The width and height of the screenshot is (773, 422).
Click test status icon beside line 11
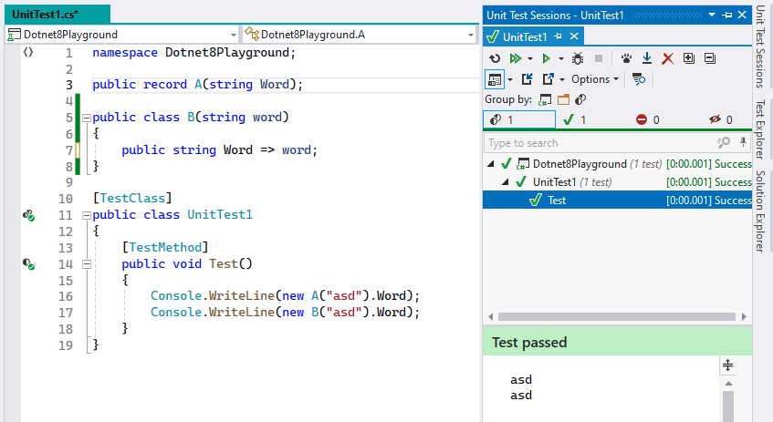[x=28, y=215]
